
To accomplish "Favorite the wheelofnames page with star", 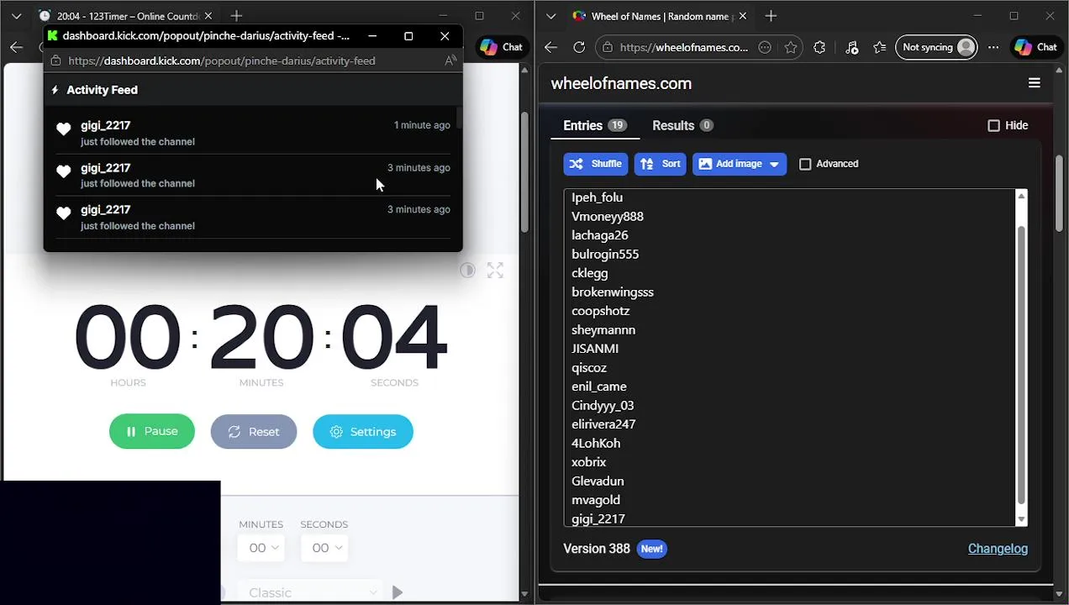I will coord(791,47).
